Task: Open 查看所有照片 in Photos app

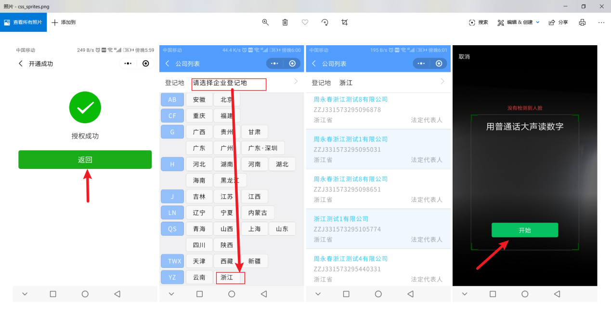Action: pyautogui.click(x=23, y=22)
